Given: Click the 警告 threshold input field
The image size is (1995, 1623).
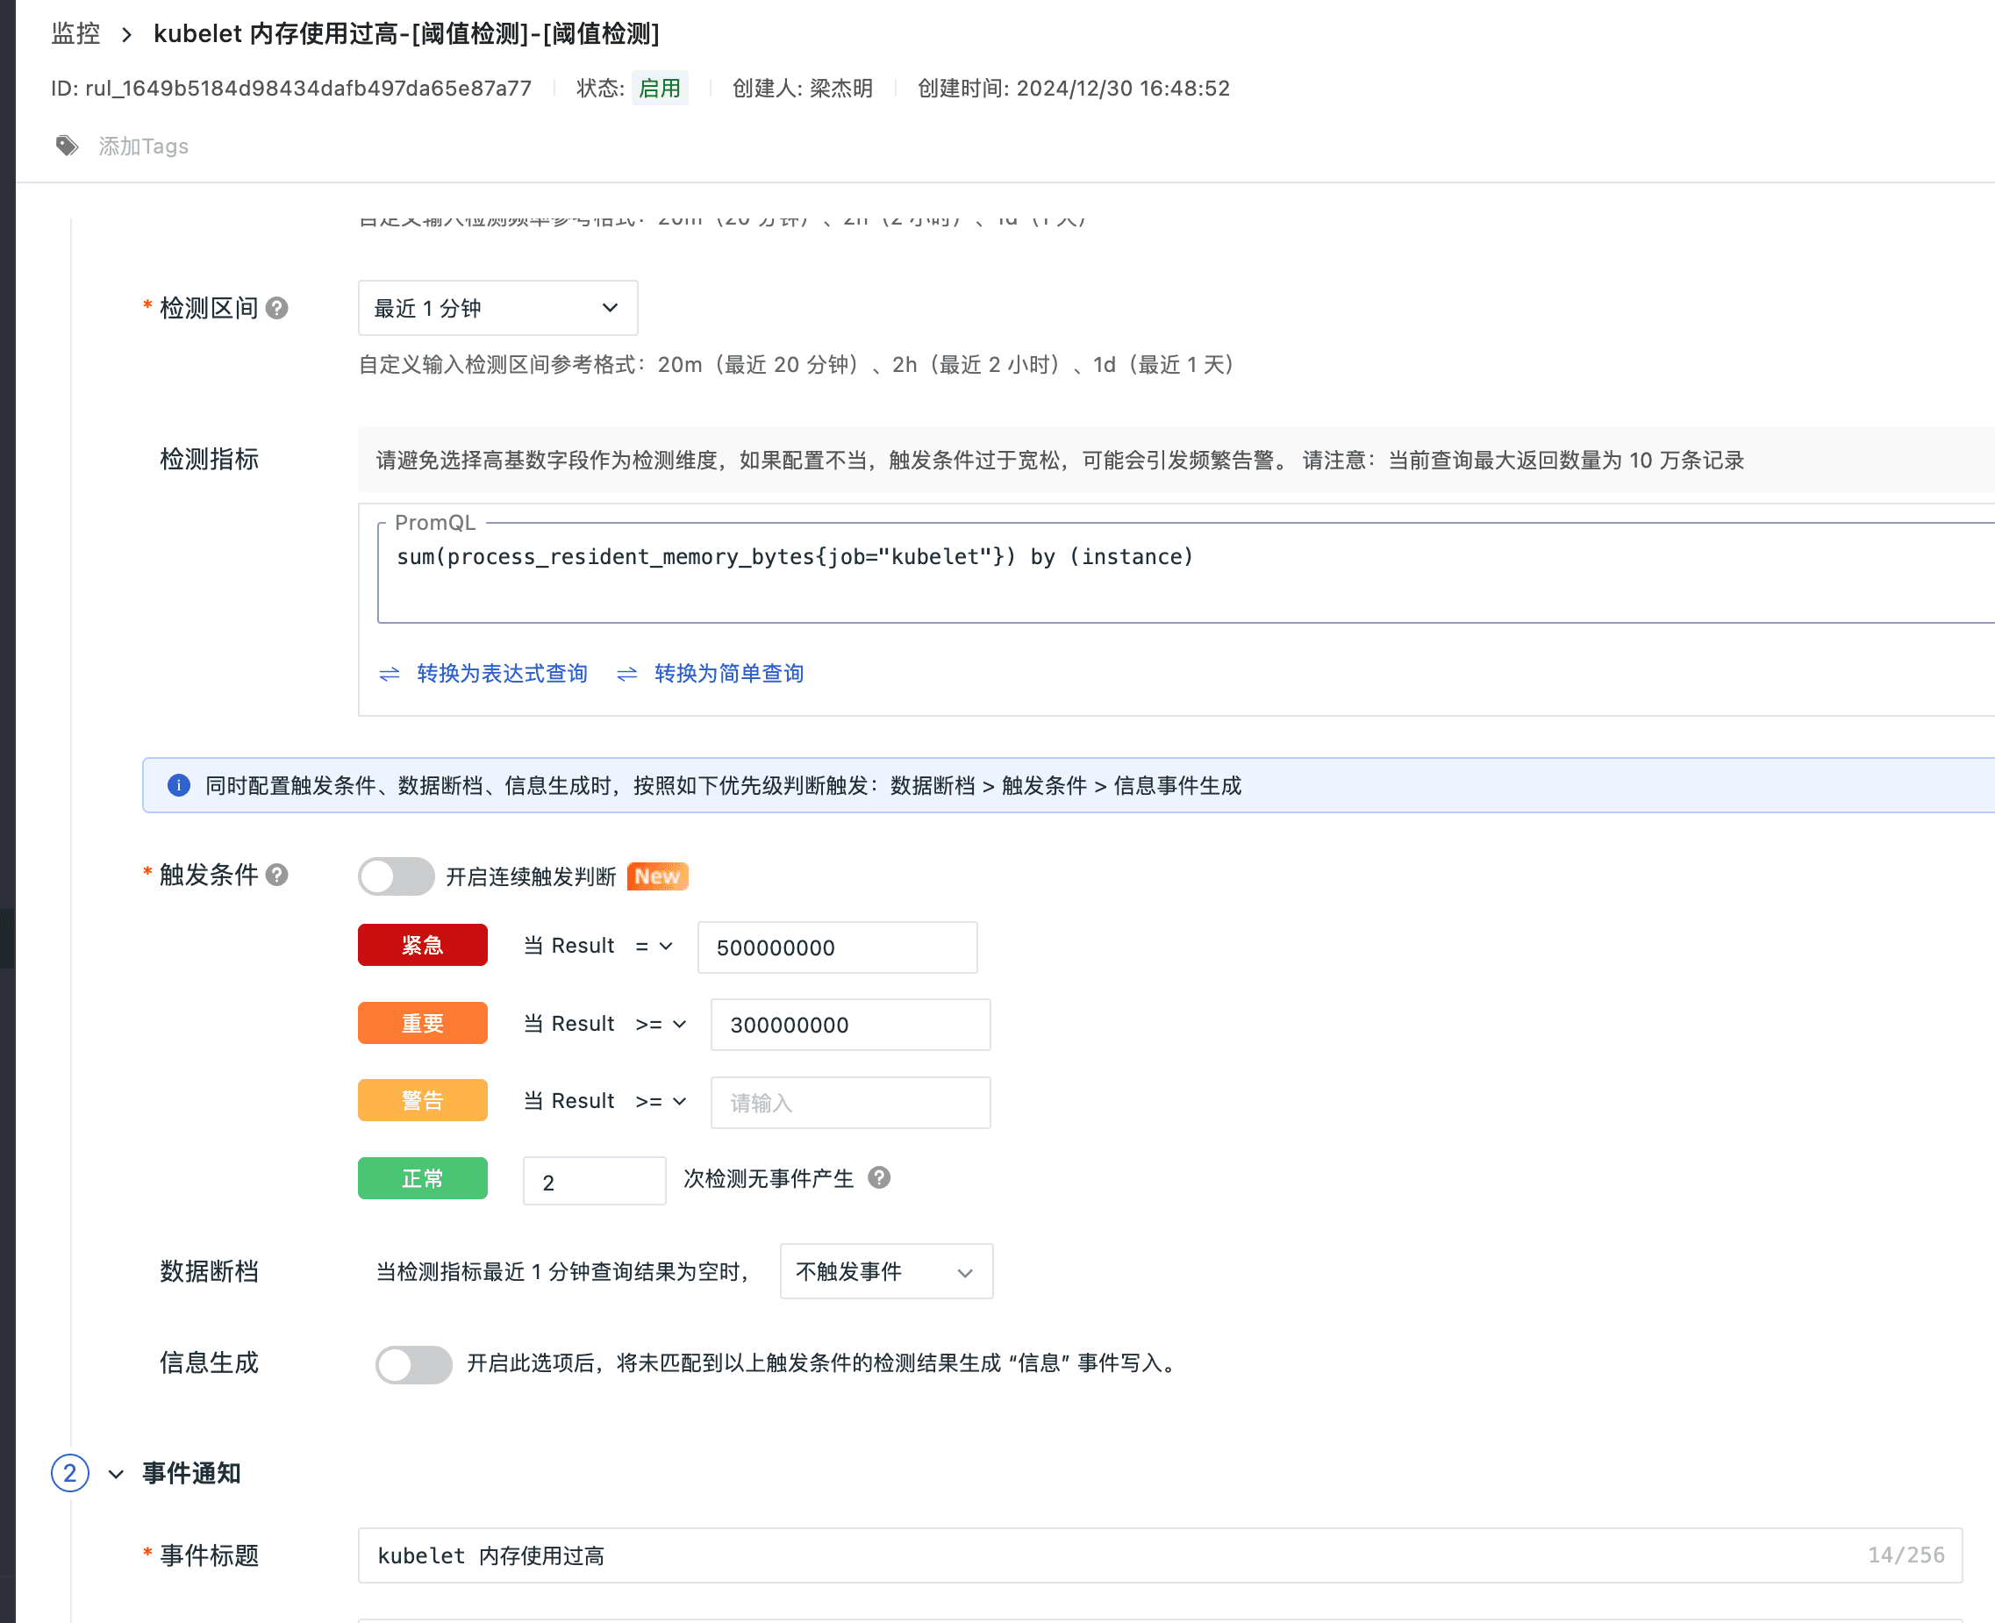Looking at the screenshot, I should [850, 1102].
